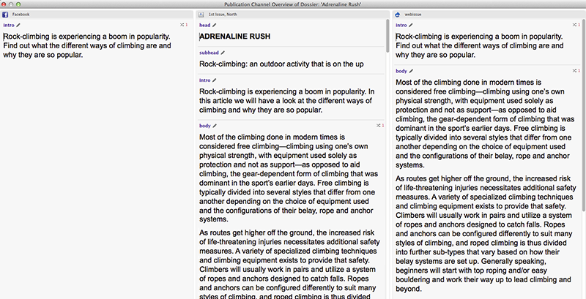The image size is (586, 299).
Task: Click the shared-component icon on the webissue intro
Action: coord(576,25)
